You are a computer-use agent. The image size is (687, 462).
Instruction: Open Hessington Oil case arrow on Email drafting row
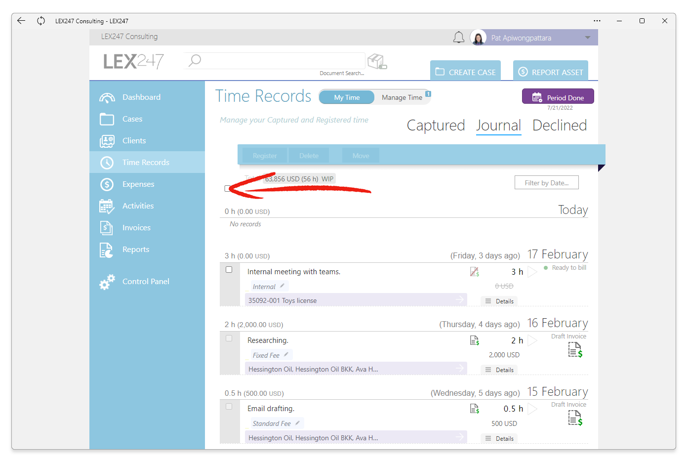point(460,437)
